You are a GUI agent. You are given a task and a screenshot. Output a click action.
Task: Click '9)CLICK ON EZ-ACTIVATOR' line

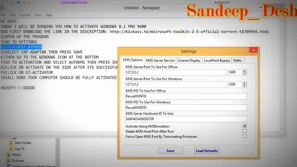click(x=27, y=72)
